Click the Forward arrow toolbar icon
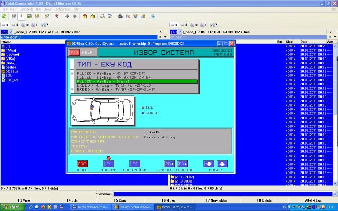338x211 pixels. tap(74, 16)
